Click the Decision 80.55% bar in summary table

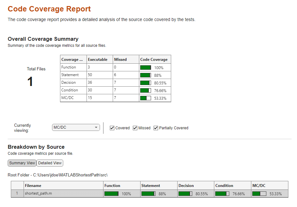point(146,83)
